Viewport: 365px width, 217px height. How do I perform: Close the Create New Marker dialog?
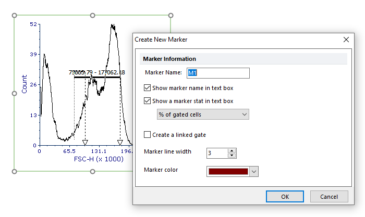click(346, 39)
